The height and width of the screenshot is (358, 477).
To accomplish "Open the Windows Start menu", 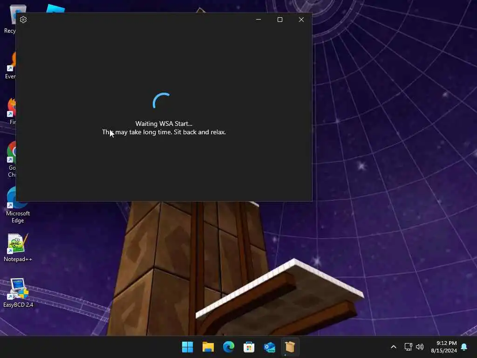I will [x=187, y=347].
